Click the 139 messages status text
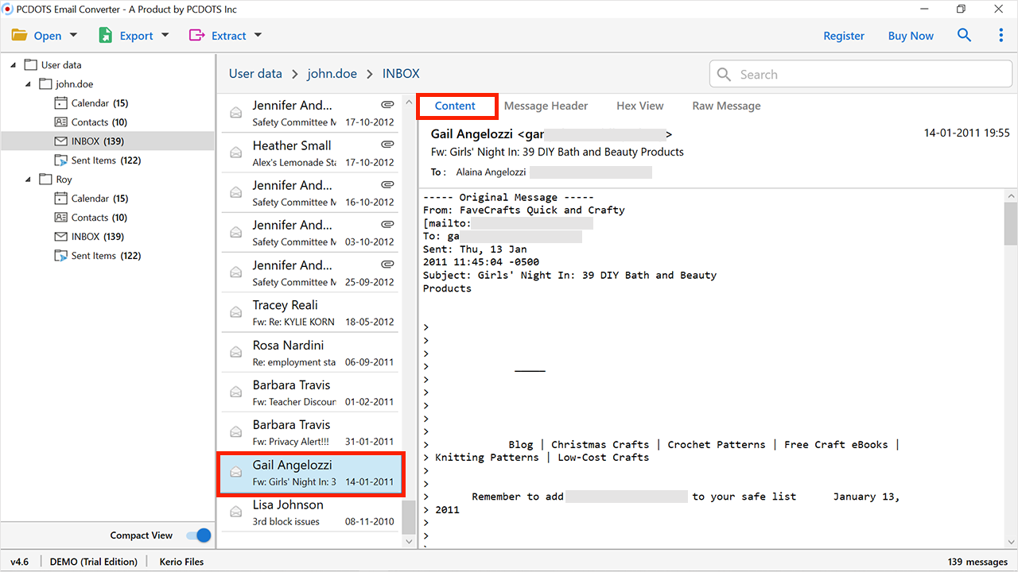 (977, 562)
